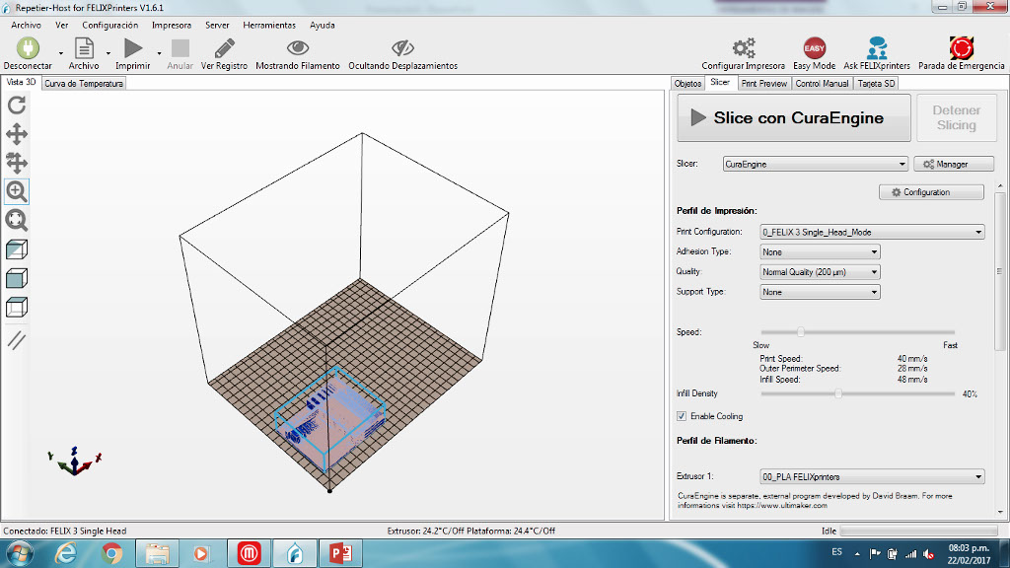
Task: Open Ask FELIXprinters support icon
Action: point(877,48)
